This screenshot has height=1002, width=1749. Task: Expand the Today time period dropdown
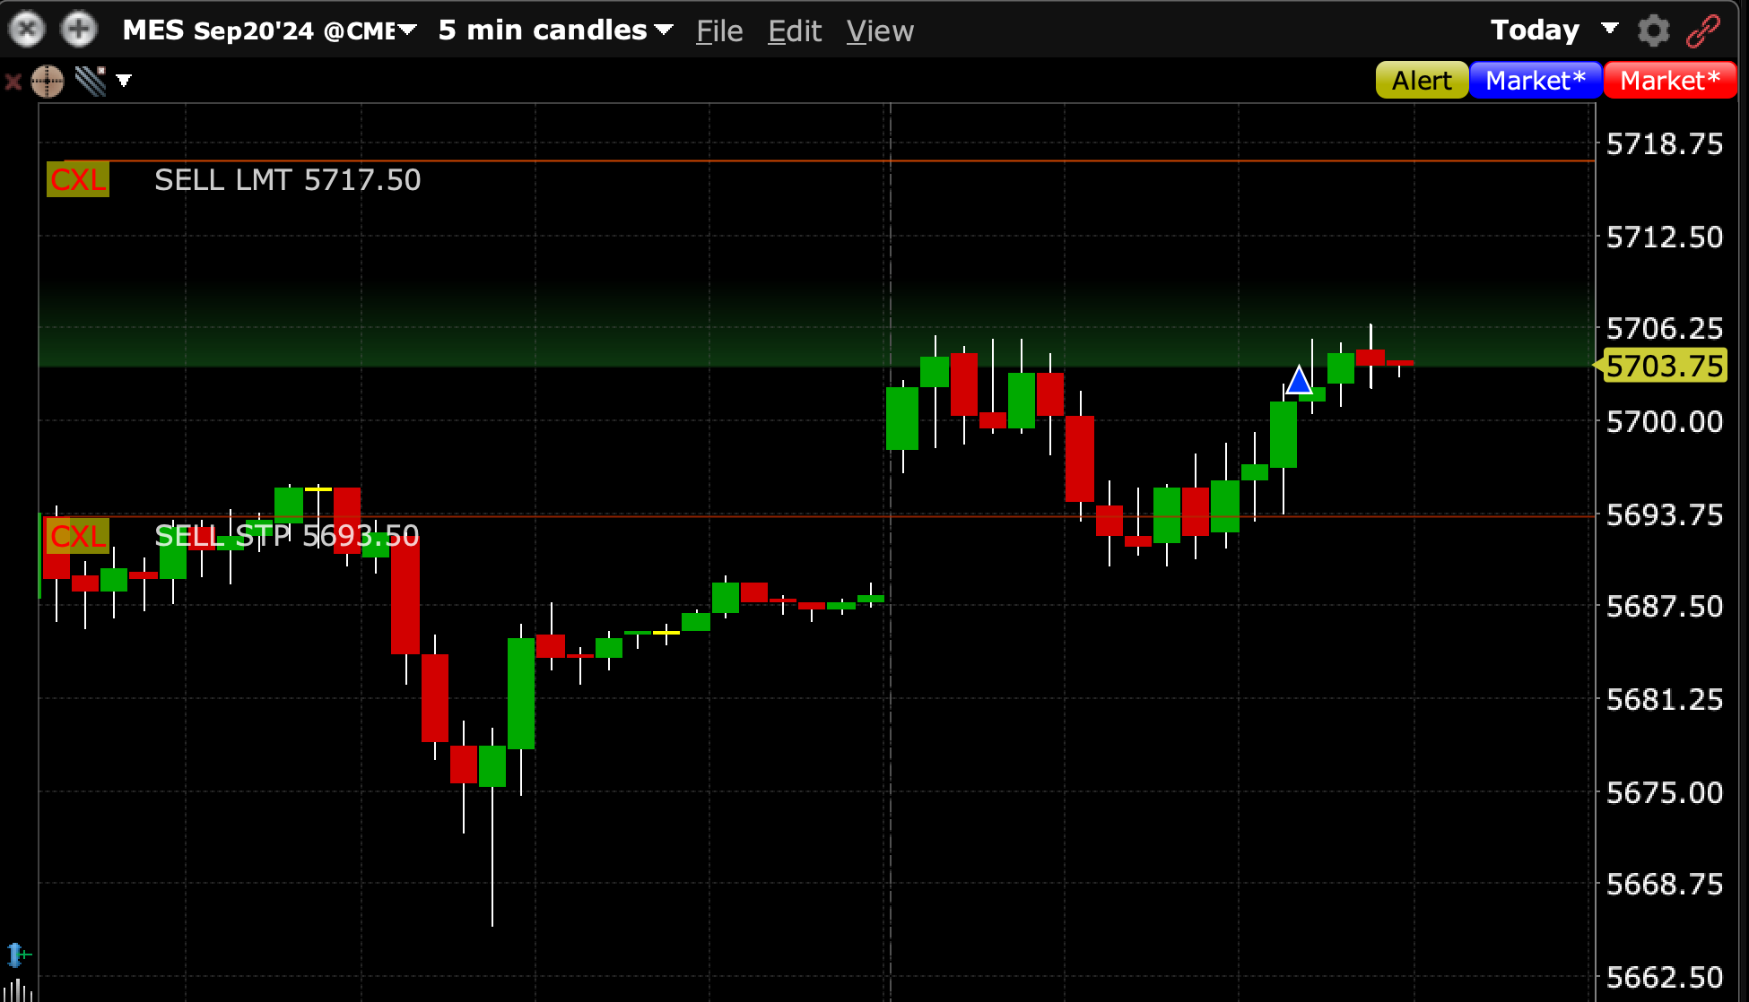pyautogui.click(x=1553, y=30)
